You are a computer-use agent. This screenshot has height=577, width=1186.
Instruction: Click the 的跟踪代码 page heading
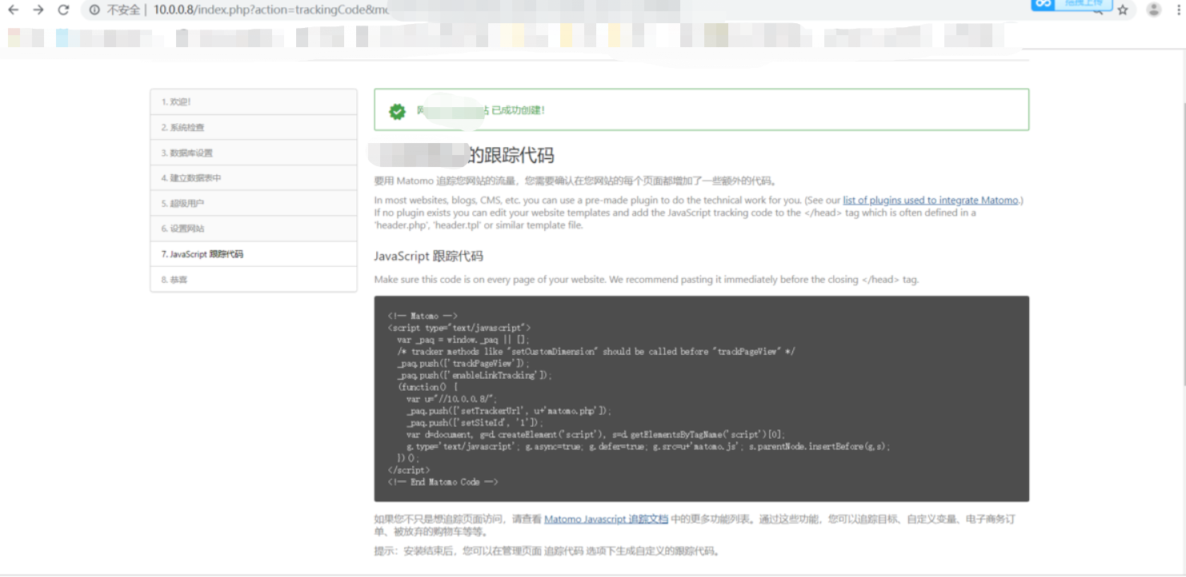(511, 155)
